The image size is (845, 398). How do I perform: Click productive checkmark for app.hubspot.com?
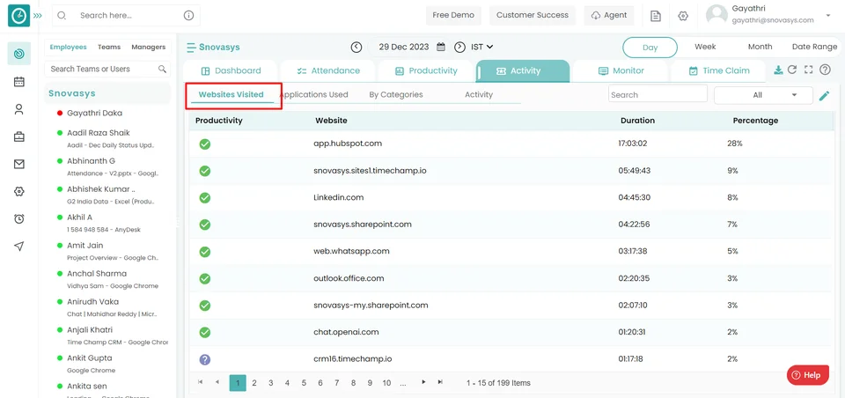[205, 144]
